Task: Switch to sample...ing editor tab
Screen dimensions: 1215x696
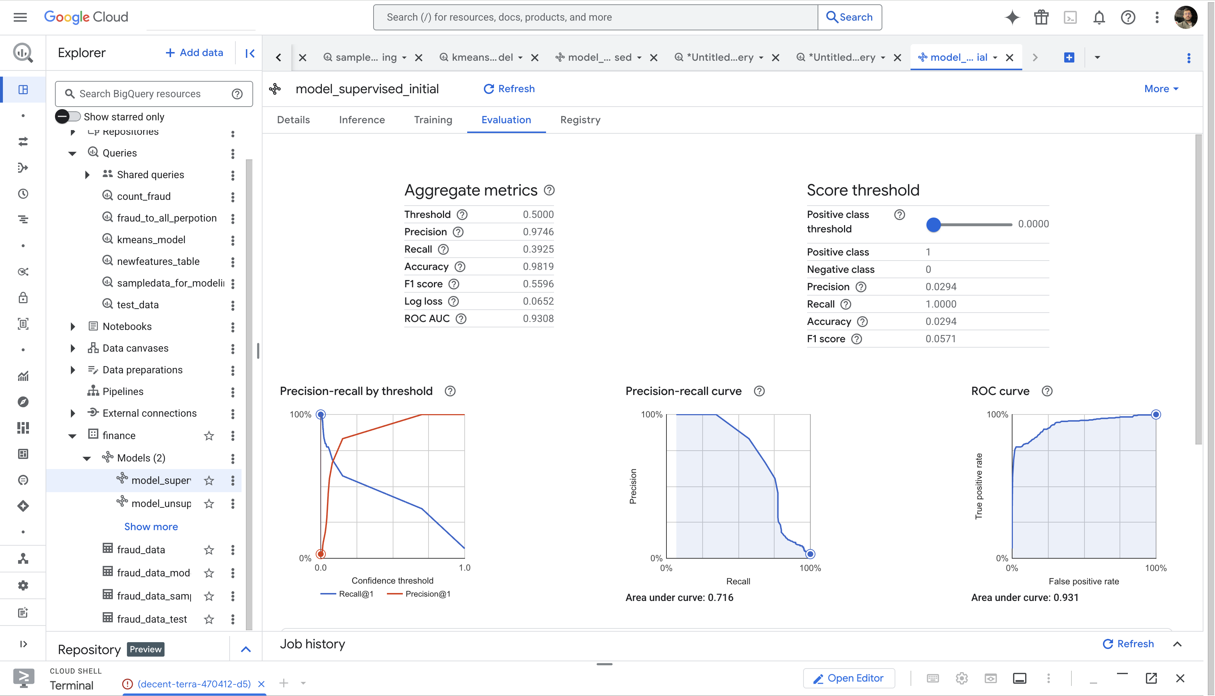Action: tap(366, 57)
